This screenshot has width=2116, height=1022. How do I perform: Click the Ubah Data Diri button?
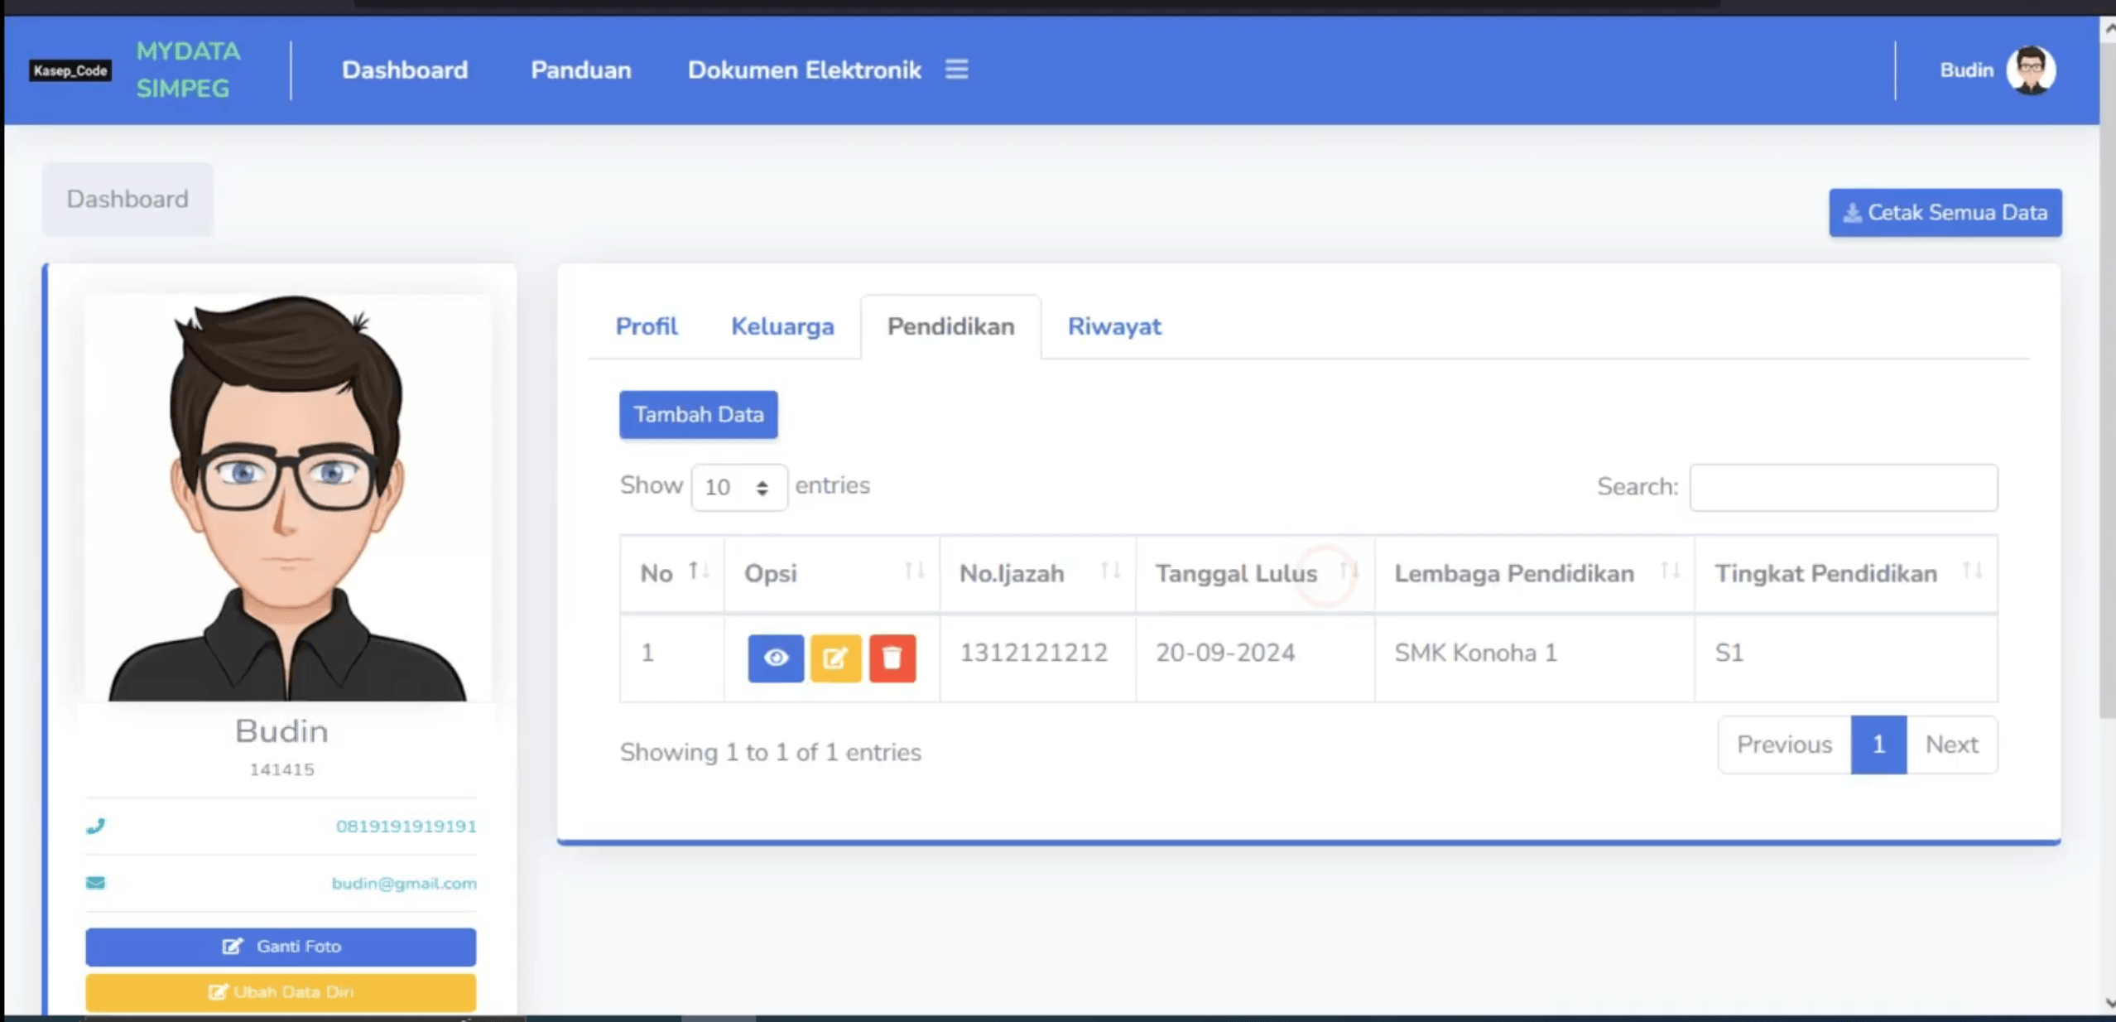[x=281, y=992]
